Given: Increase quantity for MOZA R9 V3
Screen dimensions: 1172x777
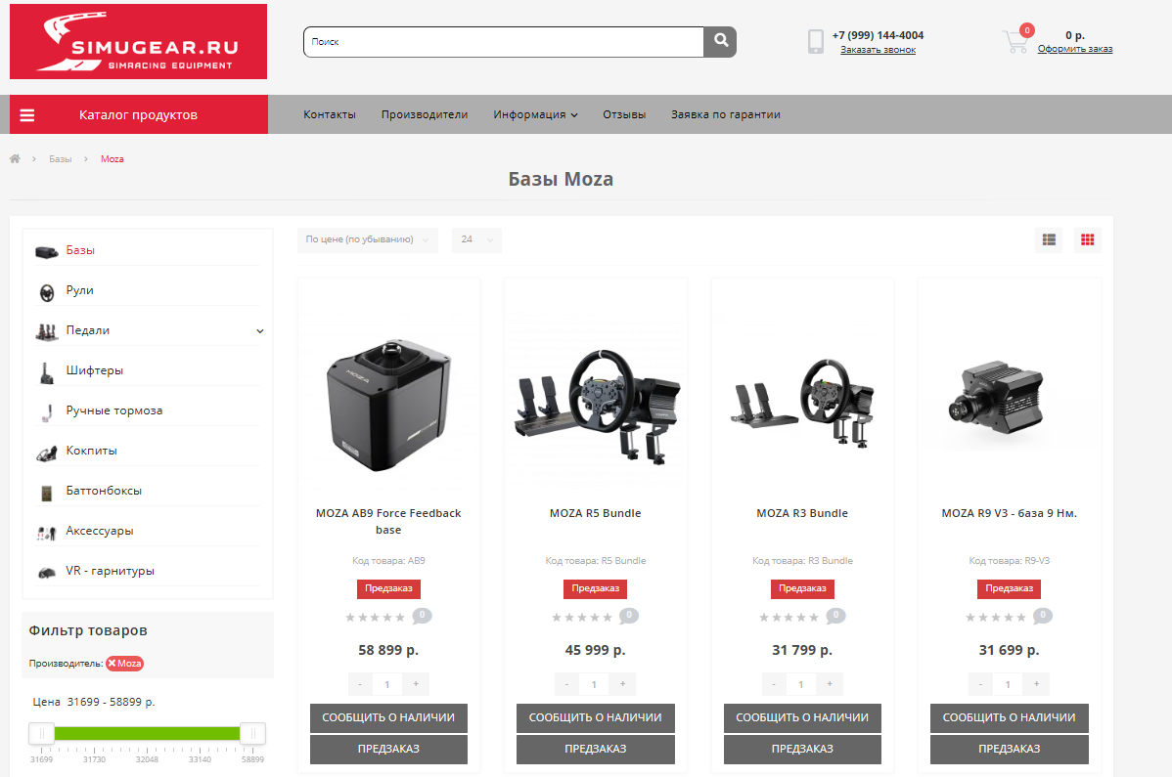Looking at the screenshot, I should 1036,684.
